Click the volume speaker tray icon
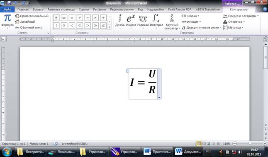This screenshot has width=268, height=157. click(240, 152)
